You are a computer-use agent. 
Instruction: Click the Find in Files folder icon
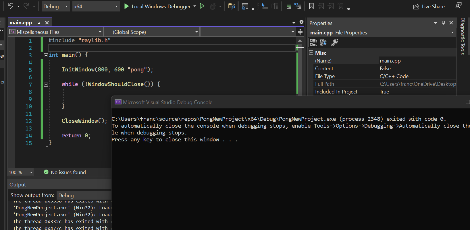(x=232, y=6)
